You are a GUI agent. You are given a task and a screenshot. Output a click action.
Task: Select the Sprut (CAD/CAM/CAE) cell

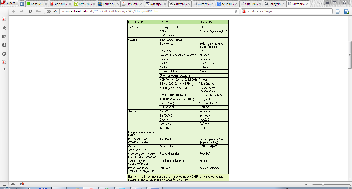(179, 95)
